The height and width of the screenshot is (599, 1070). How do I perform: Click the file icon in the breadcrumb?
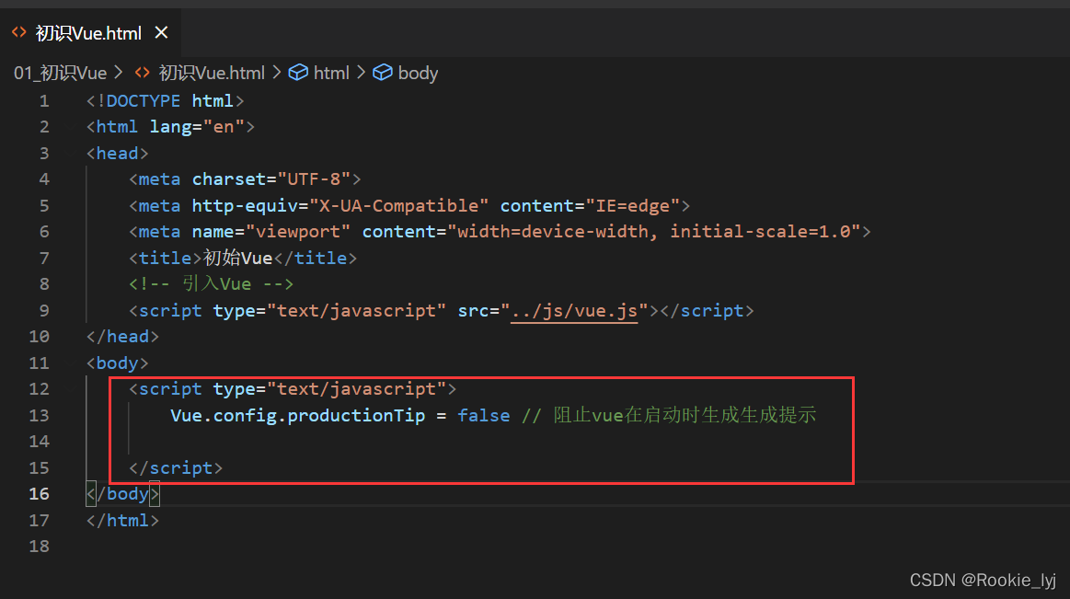142,73
